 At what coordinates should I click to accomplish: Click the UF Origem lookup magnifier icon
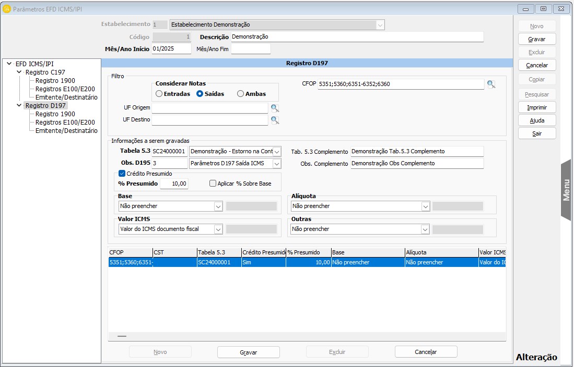point(275,108)
